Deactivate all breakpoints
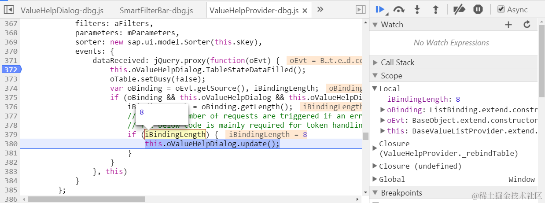Image resolution: width=545 pixels, height=203 pixels. pos(460,9)
